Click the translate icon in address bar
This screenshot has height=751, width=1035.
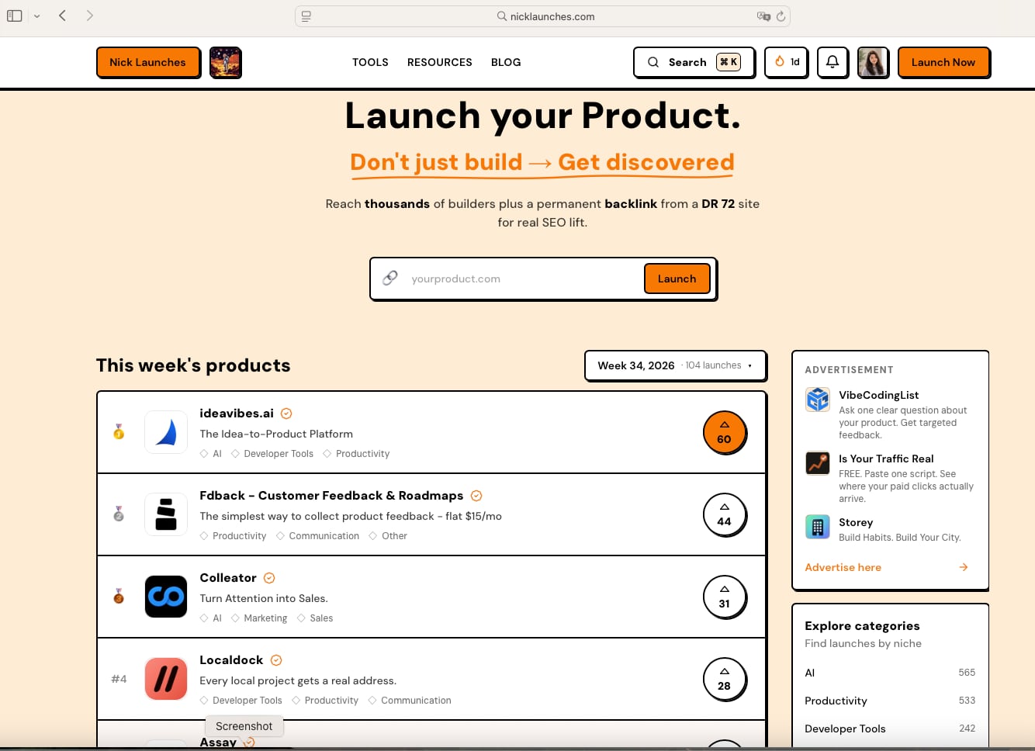click(x=763, y=16)
